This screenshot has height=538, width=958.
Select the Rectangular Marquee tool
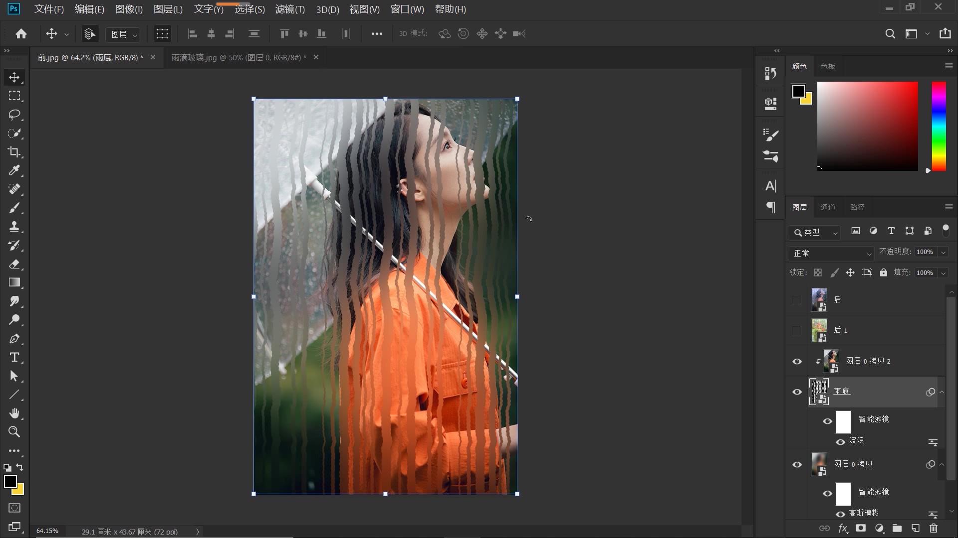[x=14, y=96]
